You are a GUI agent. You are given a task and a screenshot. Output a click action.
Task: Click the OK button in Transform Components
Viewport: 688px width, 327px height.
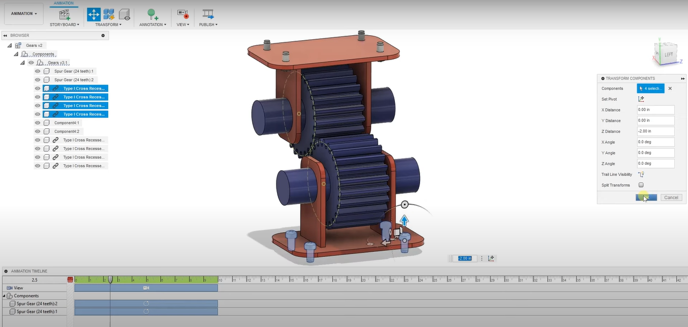pyautogui.click(x=646, y=198)
